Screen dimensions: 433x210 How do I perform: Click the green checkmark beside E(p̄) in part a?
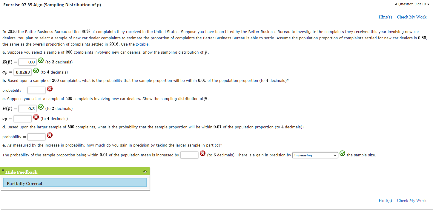click(x=41, y=60)
